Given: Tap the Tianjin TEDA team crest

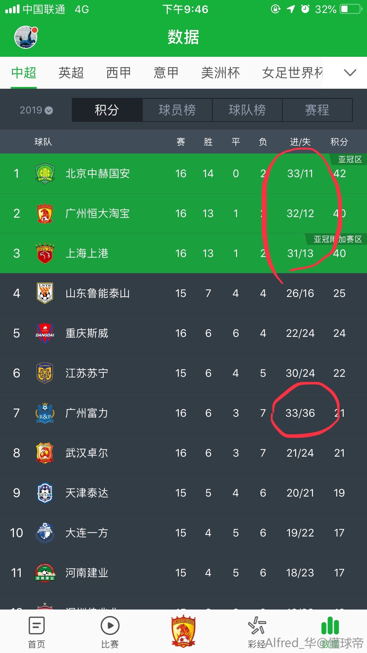Looking at the screenshot, I should tap(45, 493).
